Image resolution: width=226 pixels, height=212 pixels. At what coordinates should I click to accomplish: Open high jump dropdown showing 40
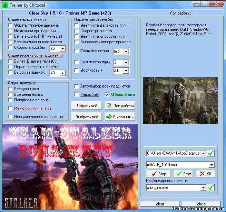62,73
